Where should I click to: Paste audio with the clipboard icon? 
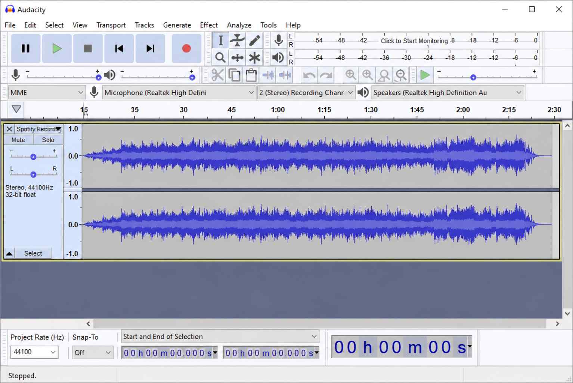[251, 75]
